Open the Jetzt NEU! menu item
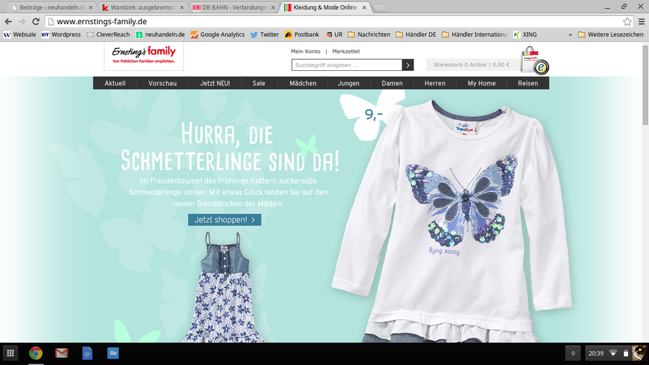The width and height of the screenshot is (649, 365). [x=215, y=83]
